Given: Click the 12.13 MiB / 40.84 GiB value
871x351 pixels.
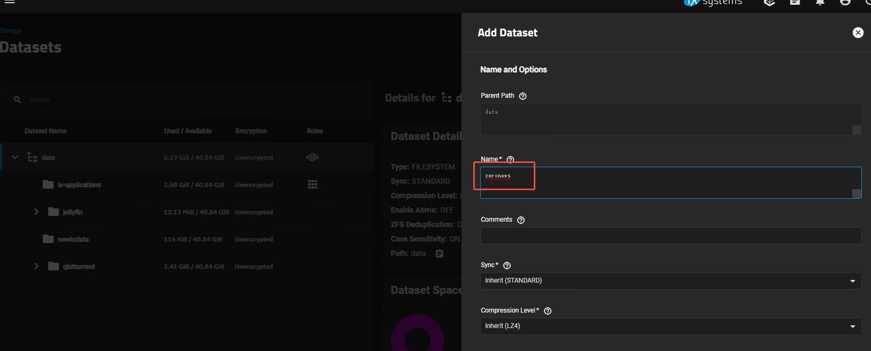Looking at the screenshot, I should pos(196,212).
